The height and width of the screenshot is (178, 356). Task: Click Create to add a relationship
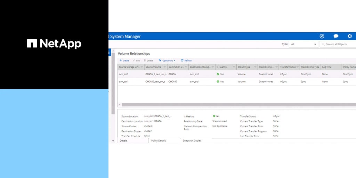coord(124,60)
